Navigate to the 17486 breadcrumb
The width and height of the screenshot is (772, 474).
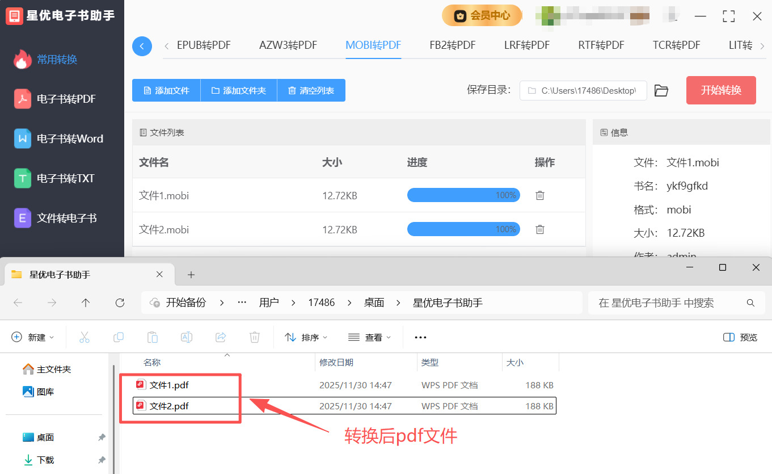coord(322,303)
